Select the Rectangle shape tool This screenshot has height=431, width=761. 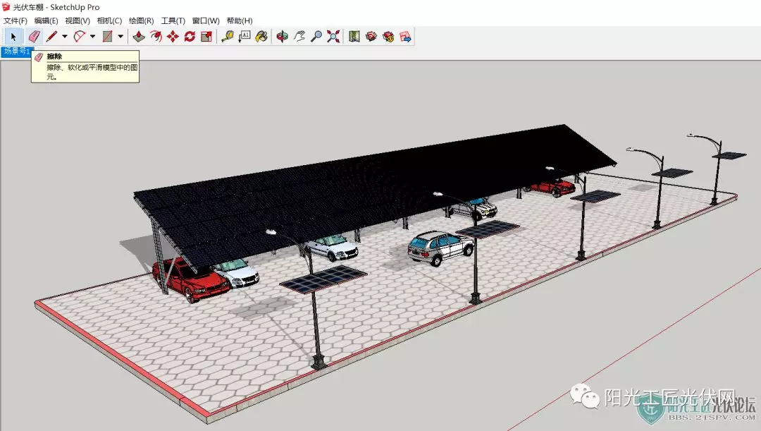coord(107,37)
